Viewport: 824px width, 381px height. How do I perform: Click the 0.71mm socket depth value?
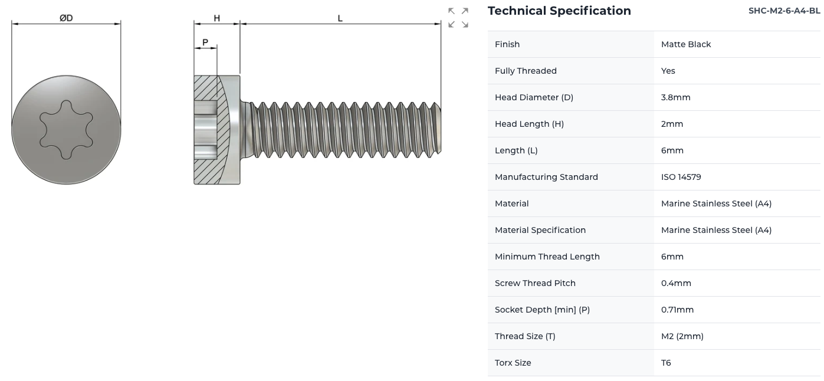coord(677,310)
